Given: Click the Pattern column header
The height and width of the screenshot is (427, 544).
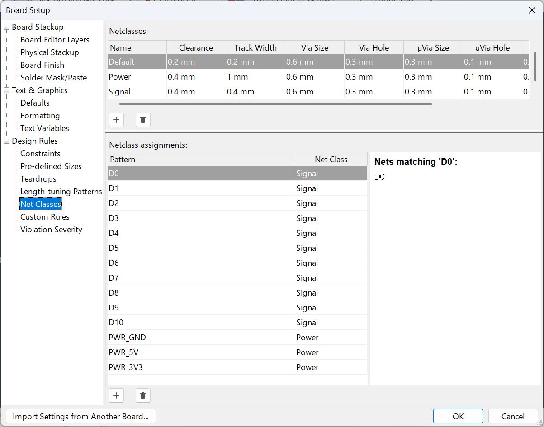Looking at the screenshot, I should [201, 159].
